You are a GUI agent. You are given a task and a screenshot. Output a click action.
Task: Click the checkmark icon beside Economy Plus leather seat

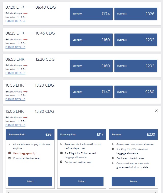[61, 162]
